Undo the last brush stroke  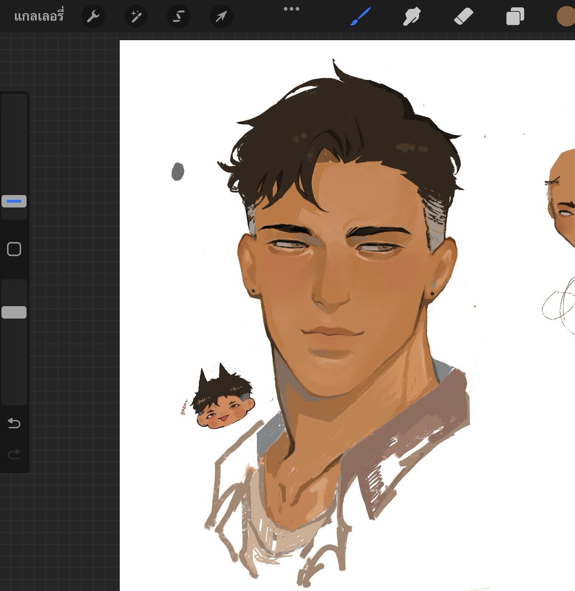[14, 423]
